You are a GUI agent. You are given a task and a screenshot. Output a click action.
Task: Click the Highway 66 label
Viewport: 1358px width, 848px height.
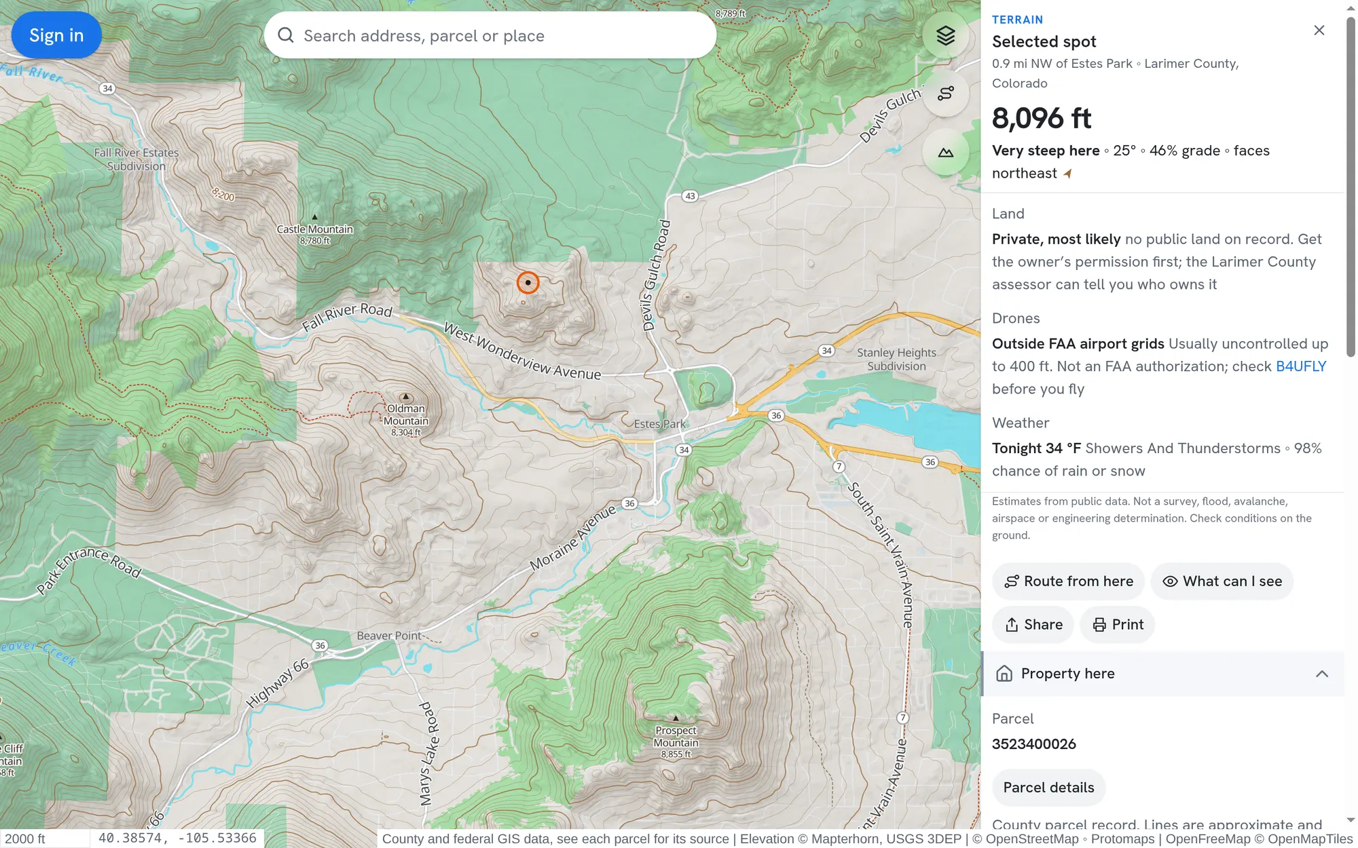(277, 683)
